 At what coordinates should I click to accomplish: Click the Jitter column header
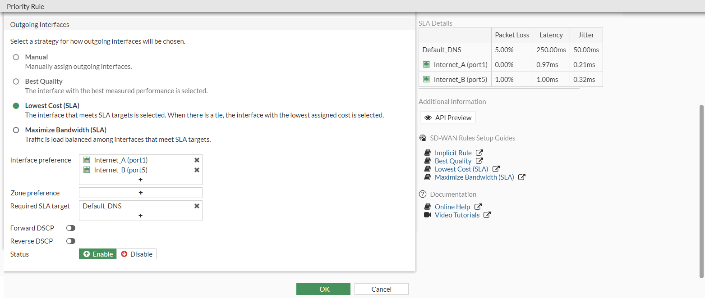coord(586,35)
